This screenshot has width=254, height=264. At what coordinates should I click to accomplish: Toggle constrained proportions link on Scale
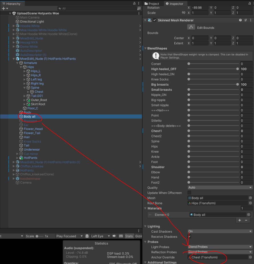[x=183, y=13]
